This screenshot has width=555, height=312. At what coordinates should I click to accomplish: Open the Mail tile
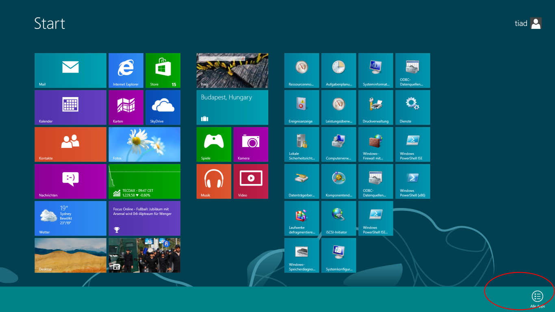[x=70, y=70]
